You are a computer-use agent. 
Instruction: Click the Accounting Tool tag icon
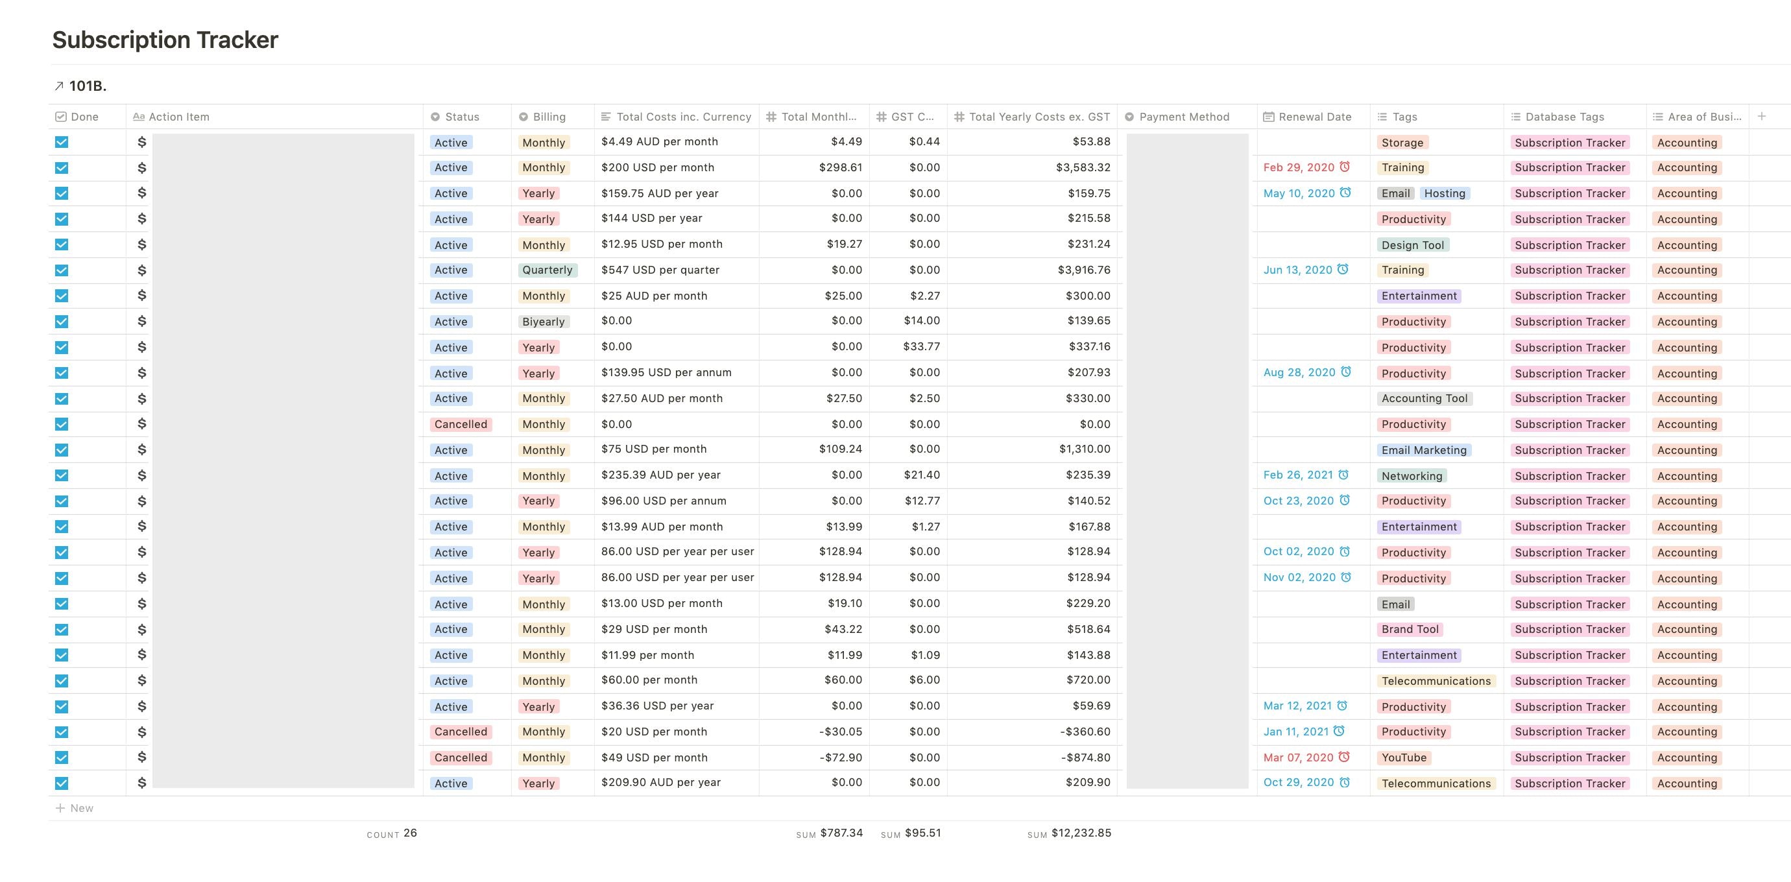[1426, 398]
